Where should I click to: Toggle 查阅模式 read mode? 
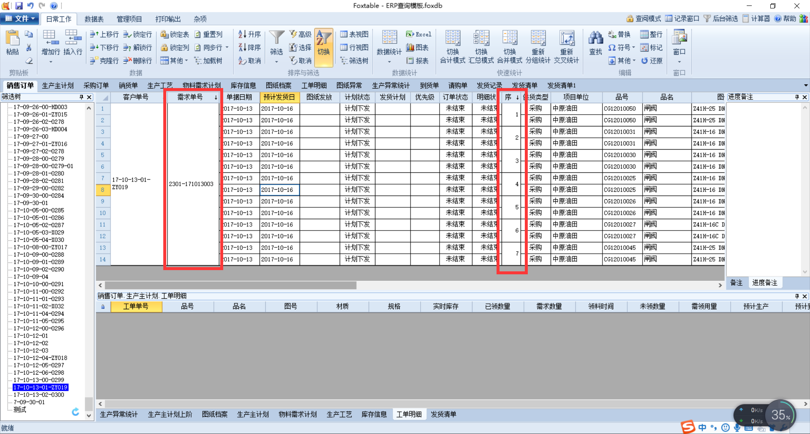pyautogui.click(x=644, y=19)
